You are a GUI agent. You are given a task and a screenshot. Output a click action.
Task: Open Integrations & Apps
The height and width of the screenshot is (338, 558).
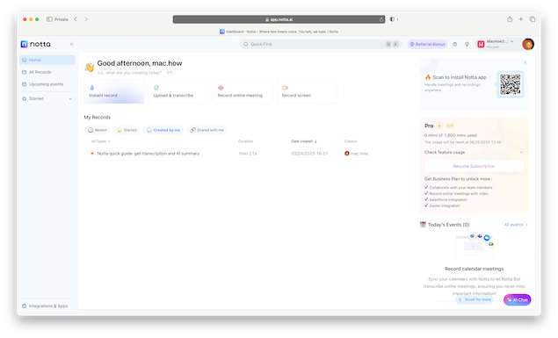pyautogui.click(x=45, y=306)
